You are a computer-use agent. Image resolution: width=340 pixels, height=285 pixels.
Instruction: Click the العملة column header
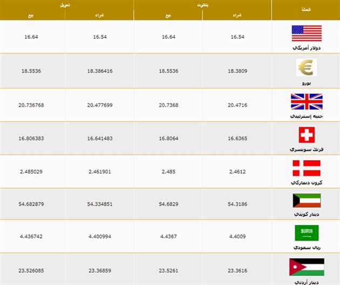306,9
